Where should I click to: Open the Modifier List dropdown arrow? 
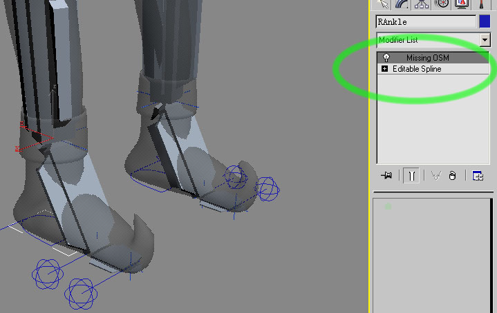point(485,40)
